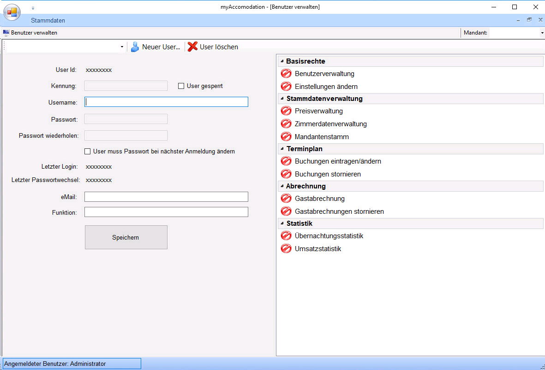Toggle the Gastabrechnung denied icon

286,199
